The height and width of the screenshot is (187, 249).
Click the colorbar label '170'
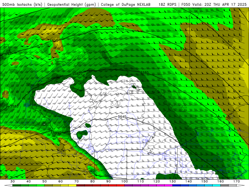237,181
